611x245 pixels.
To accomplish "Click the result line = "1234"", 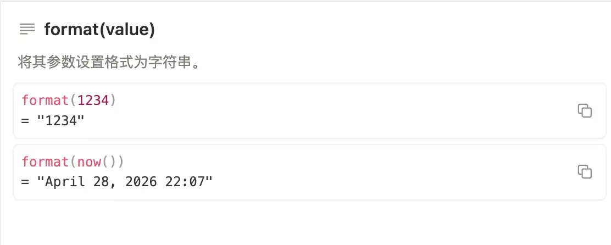I will click(x=53, y=119).
